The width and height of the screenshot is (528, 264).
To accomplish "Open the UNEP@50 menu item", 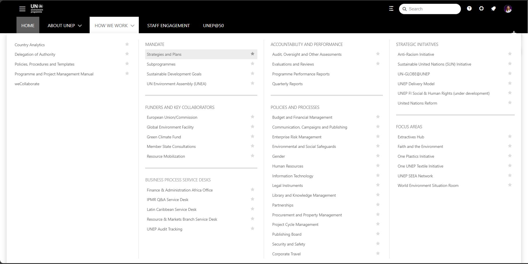I will [x=213, y=25].
